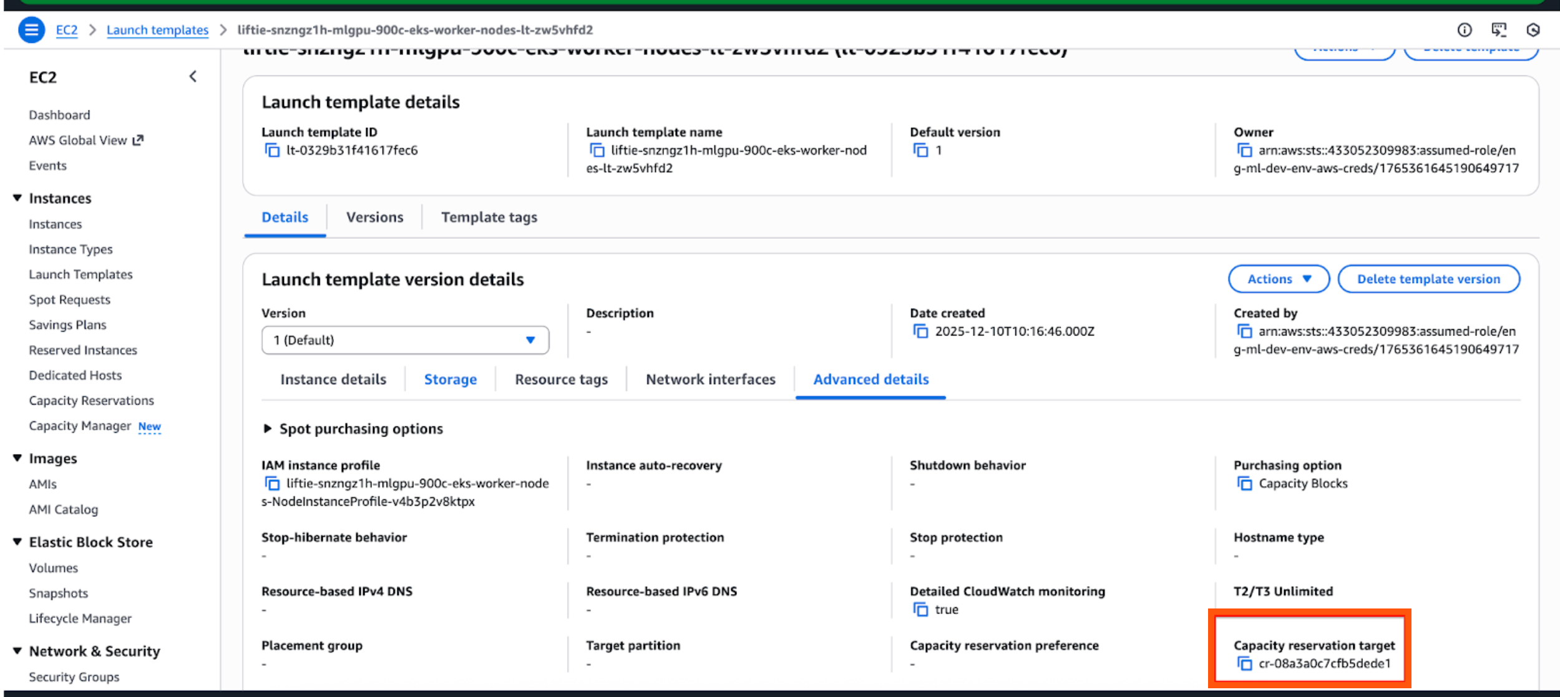Copy the IAM instance profile name
The height and width of the screenshot is (697, 1560).
(272, 483)
